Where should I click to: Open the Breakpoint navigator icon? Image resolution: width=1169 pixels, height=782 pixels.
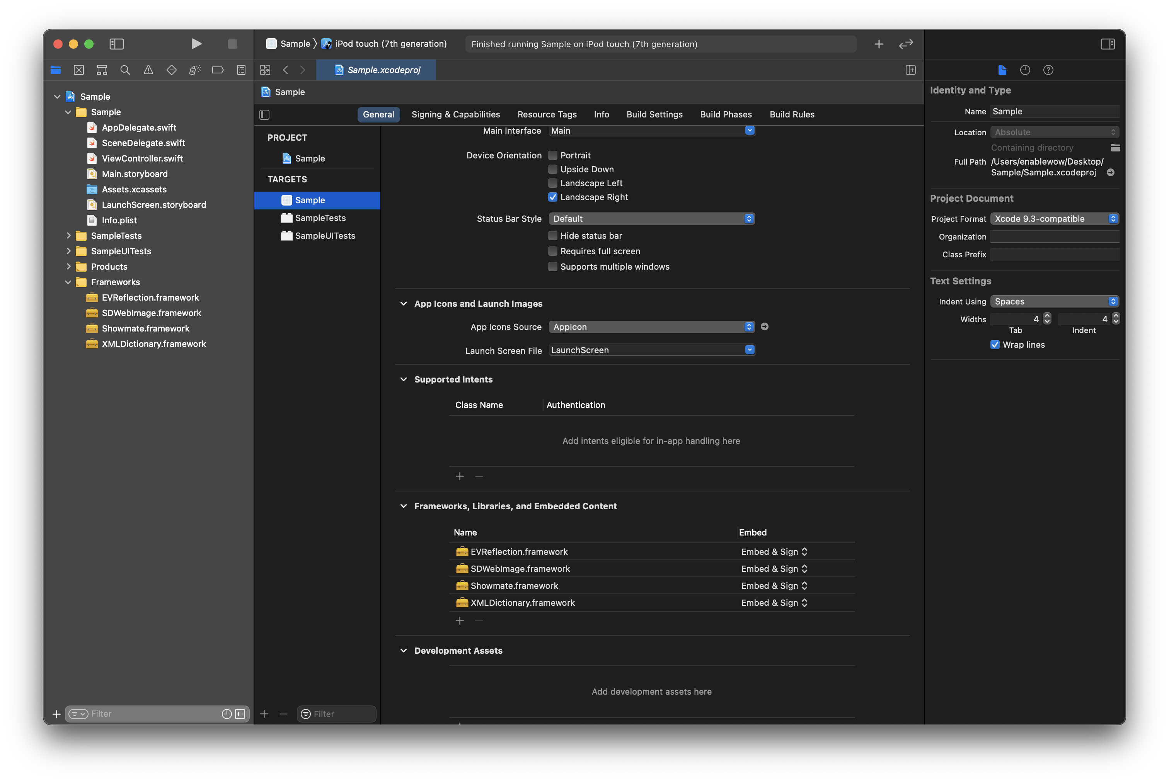218,70
